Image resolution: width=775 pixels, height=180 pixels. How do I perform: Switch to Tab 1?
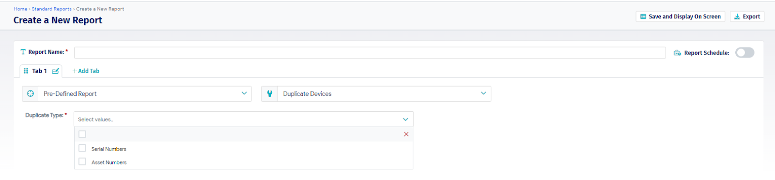click(x=40, y=71)
